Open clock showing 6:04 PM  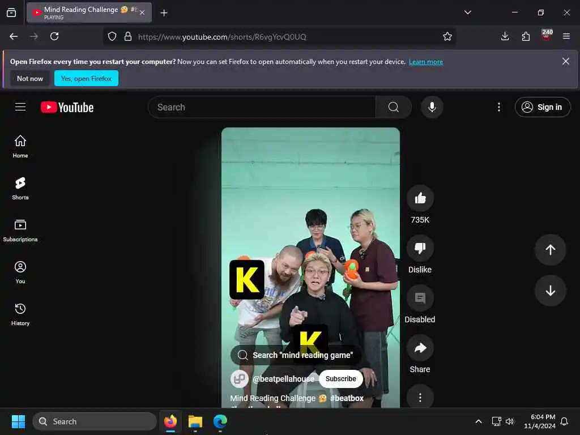539,421
